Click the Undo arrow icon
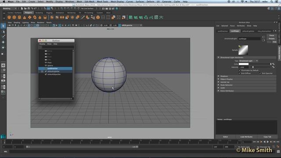281x158 pixels. click(32, 8)
